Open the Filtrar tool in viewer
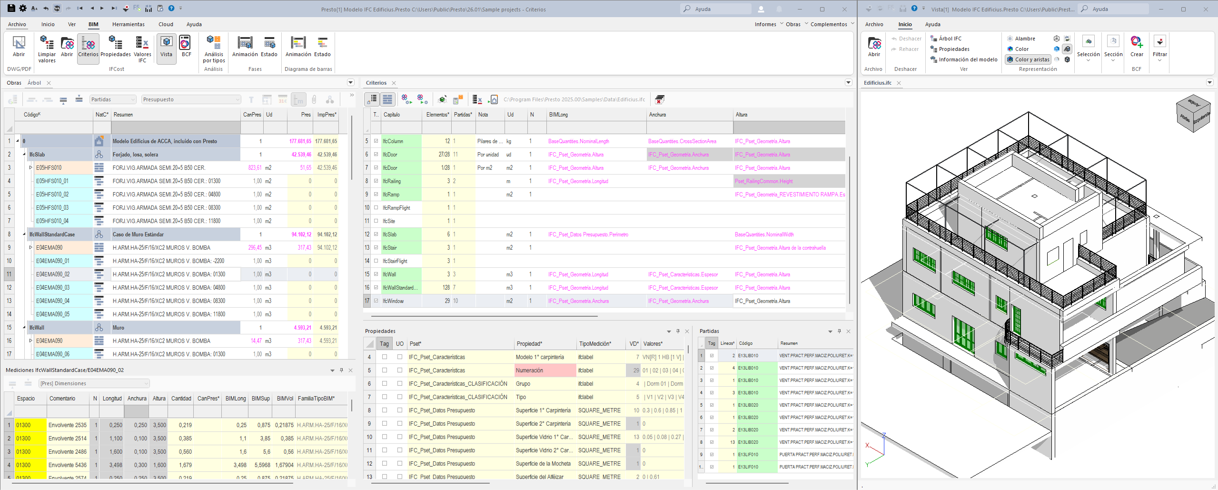This screenshot has height=490, width=1218. (1159, 48)
